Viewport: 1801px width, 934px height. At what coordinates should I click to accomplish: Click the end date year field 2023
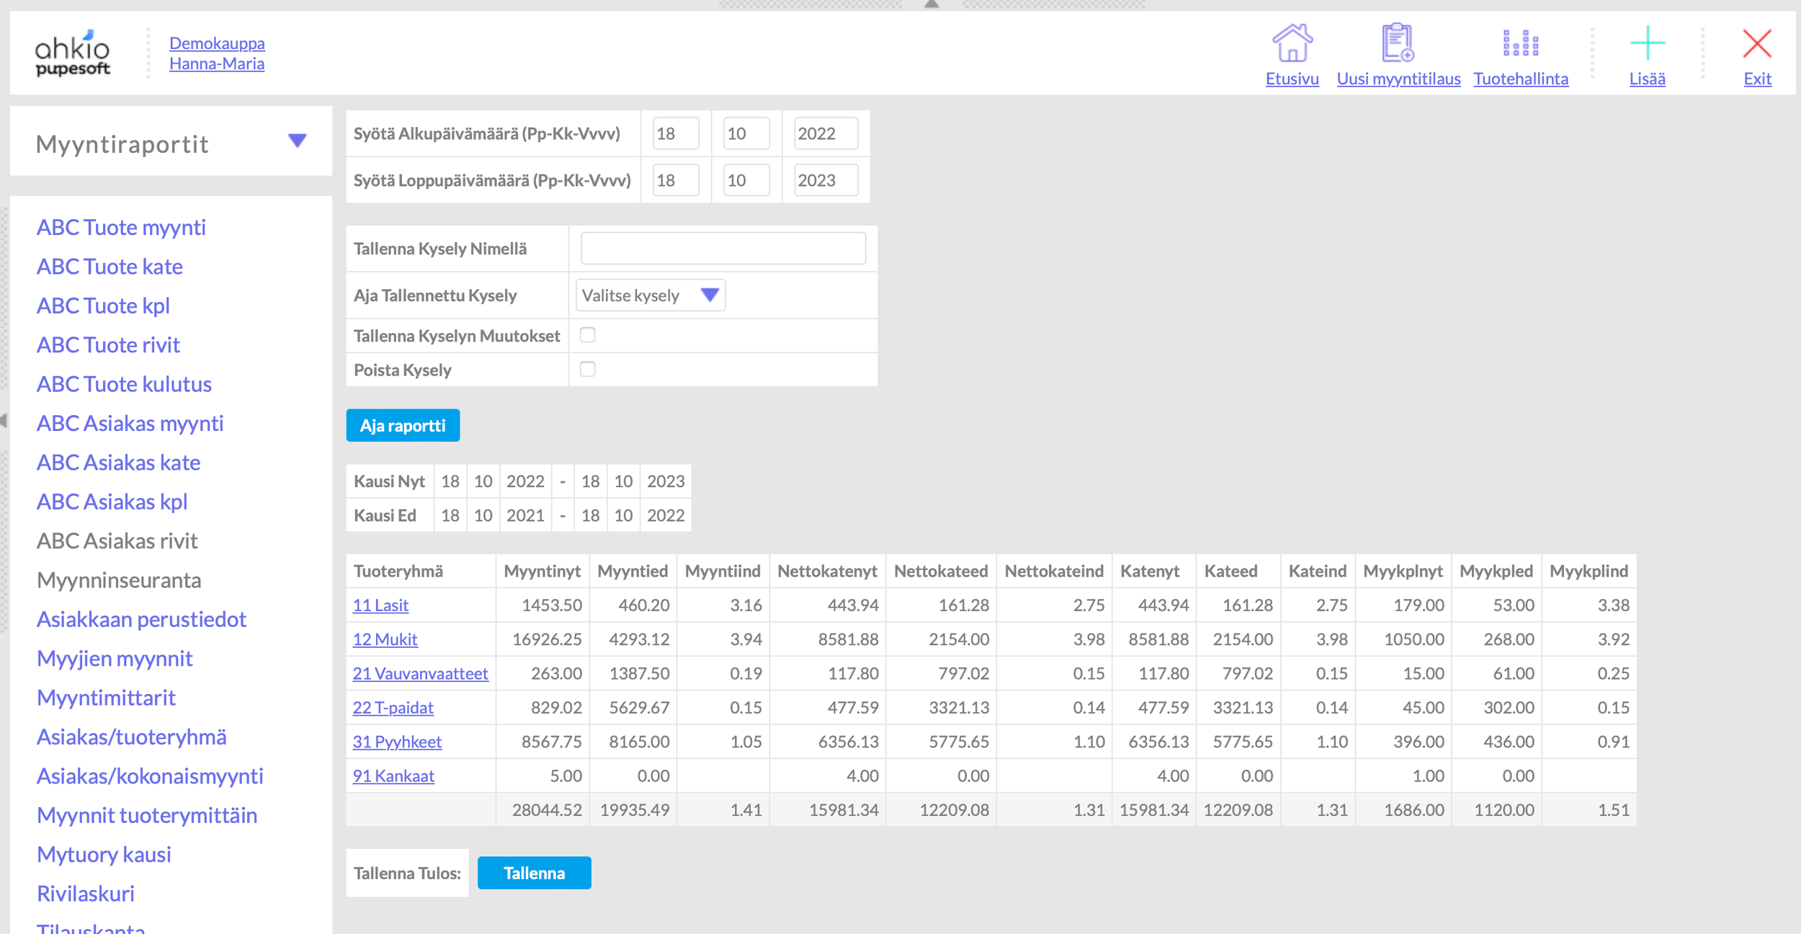pos(826,180)
